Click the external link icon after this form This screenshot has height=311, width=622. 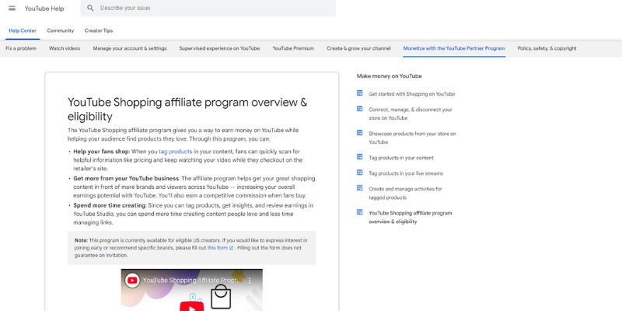[x=231, y=248]
